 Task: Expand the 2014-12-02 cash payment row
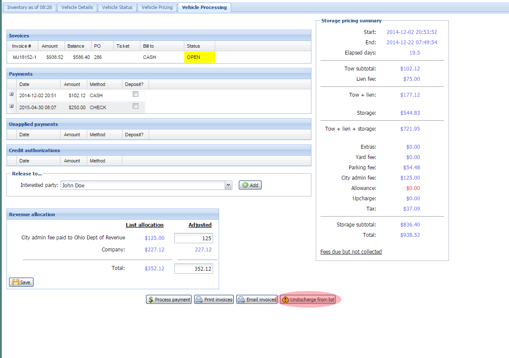tap(12, 94)
